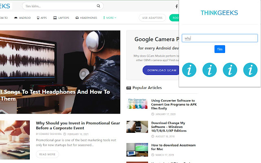Open the featured headphones studio image
This screenshot has width=261, height=163.
tap(60, 72)
